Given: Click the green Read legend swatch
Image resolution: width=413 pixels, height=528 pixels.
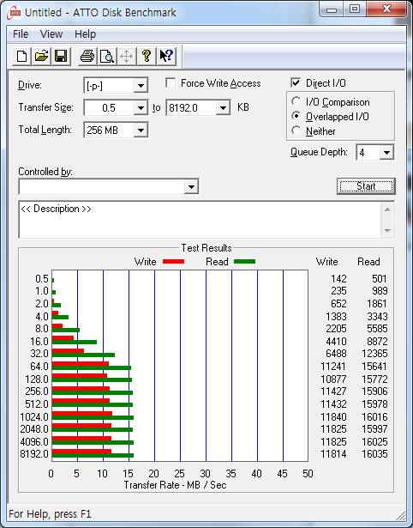Looking at the screenshot, I should [245, 261].
